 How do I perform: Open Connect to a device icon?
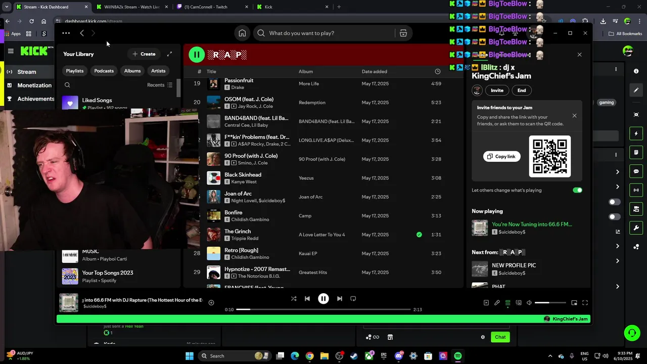(519, 303)
